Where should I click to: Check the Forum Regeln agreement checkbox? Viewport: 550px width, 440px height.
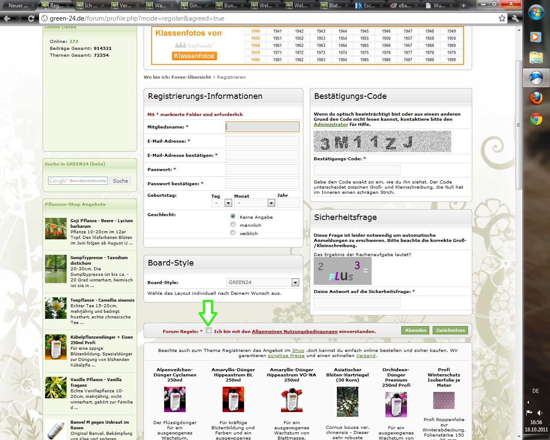(x=209, y=330)
